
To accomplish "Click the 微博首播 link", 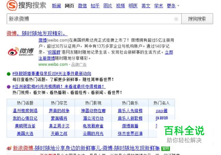I will coord(130,126).
